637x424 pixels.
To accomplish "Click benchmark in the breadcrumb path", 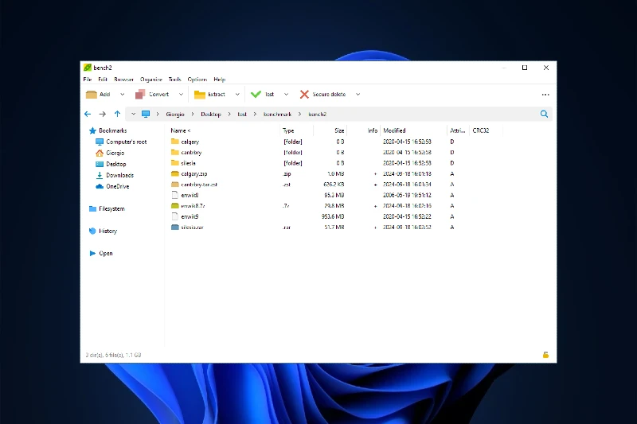I will coord(277,115).
